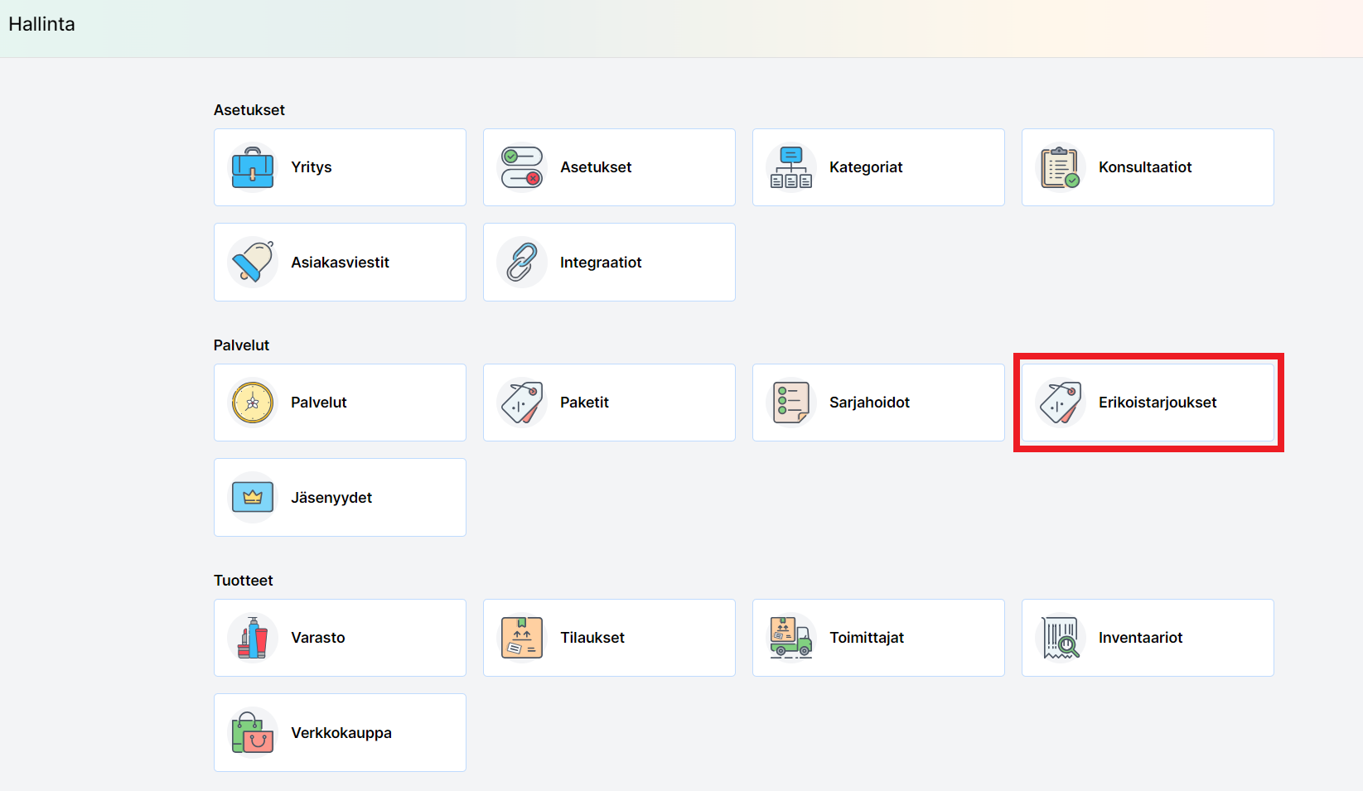
Task: Open the Erikoistarjoukset card
Action: [x=1148, y=403]
